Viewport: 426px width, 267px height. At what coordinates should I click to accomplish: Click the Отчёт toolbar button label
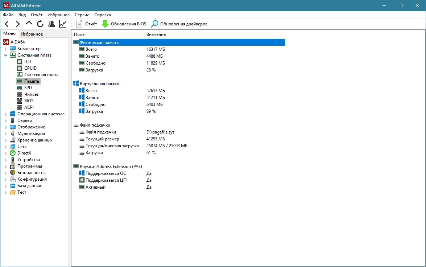[91, 24]
